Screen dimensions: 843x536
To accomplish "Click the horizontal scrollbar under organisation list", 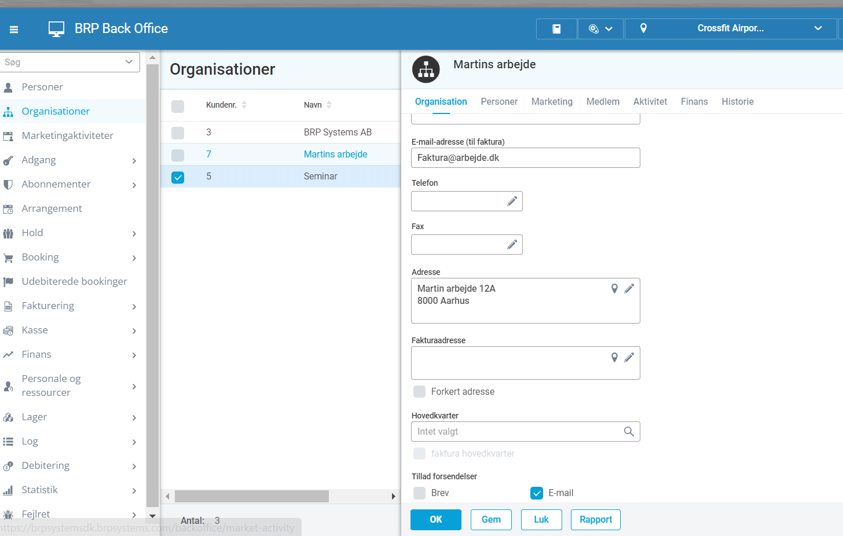I will click(252, 496).
